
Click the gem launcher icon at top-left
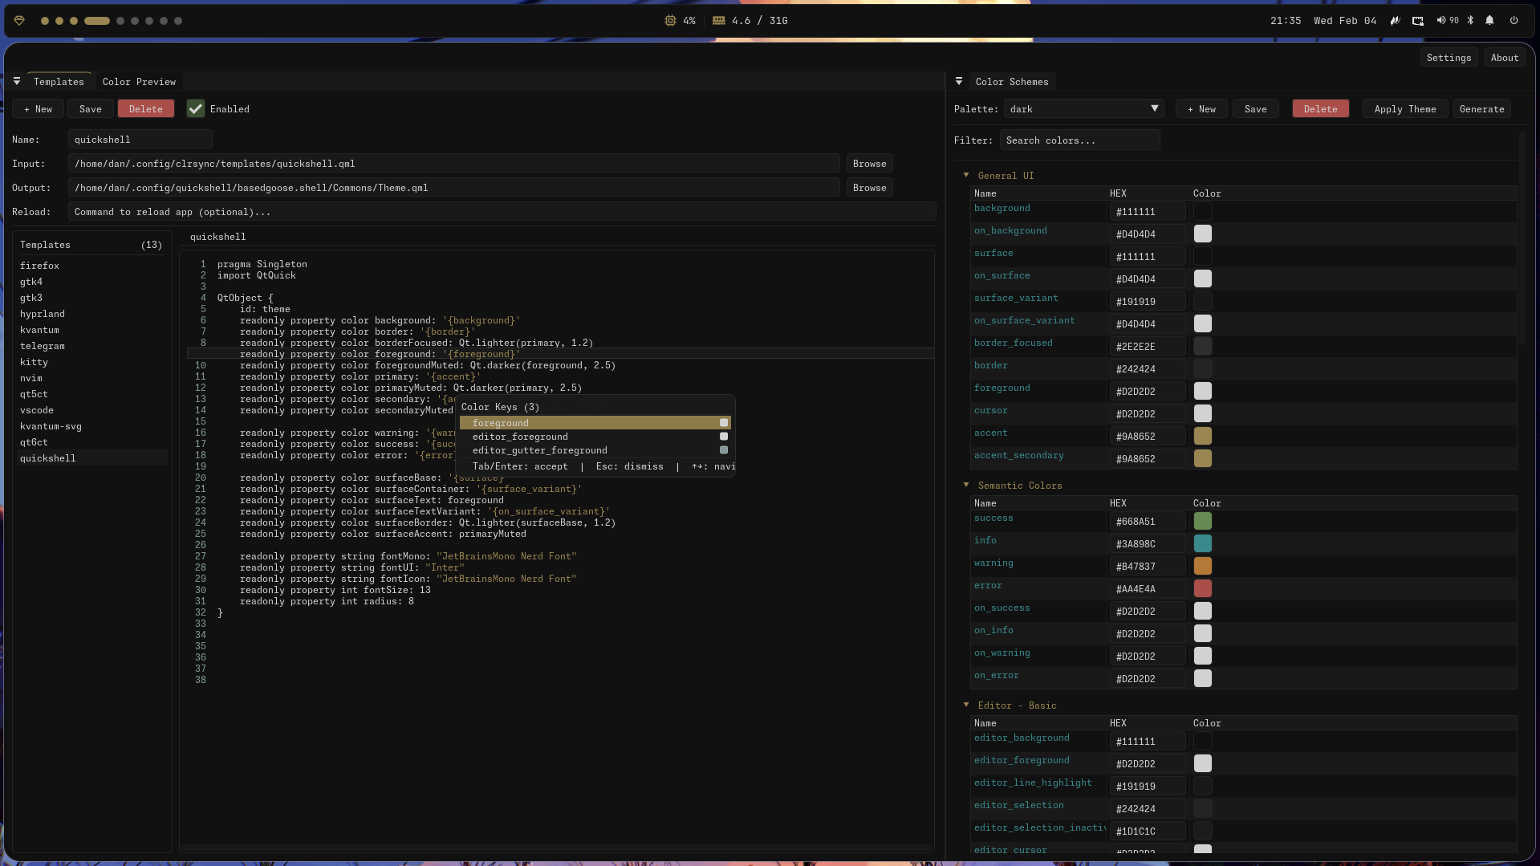(x=19, y=21)
